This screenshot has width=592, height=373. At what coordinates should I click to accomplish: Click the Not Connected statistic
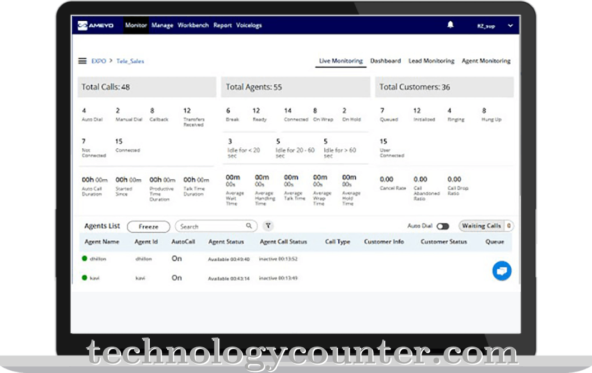click(94, 148)
